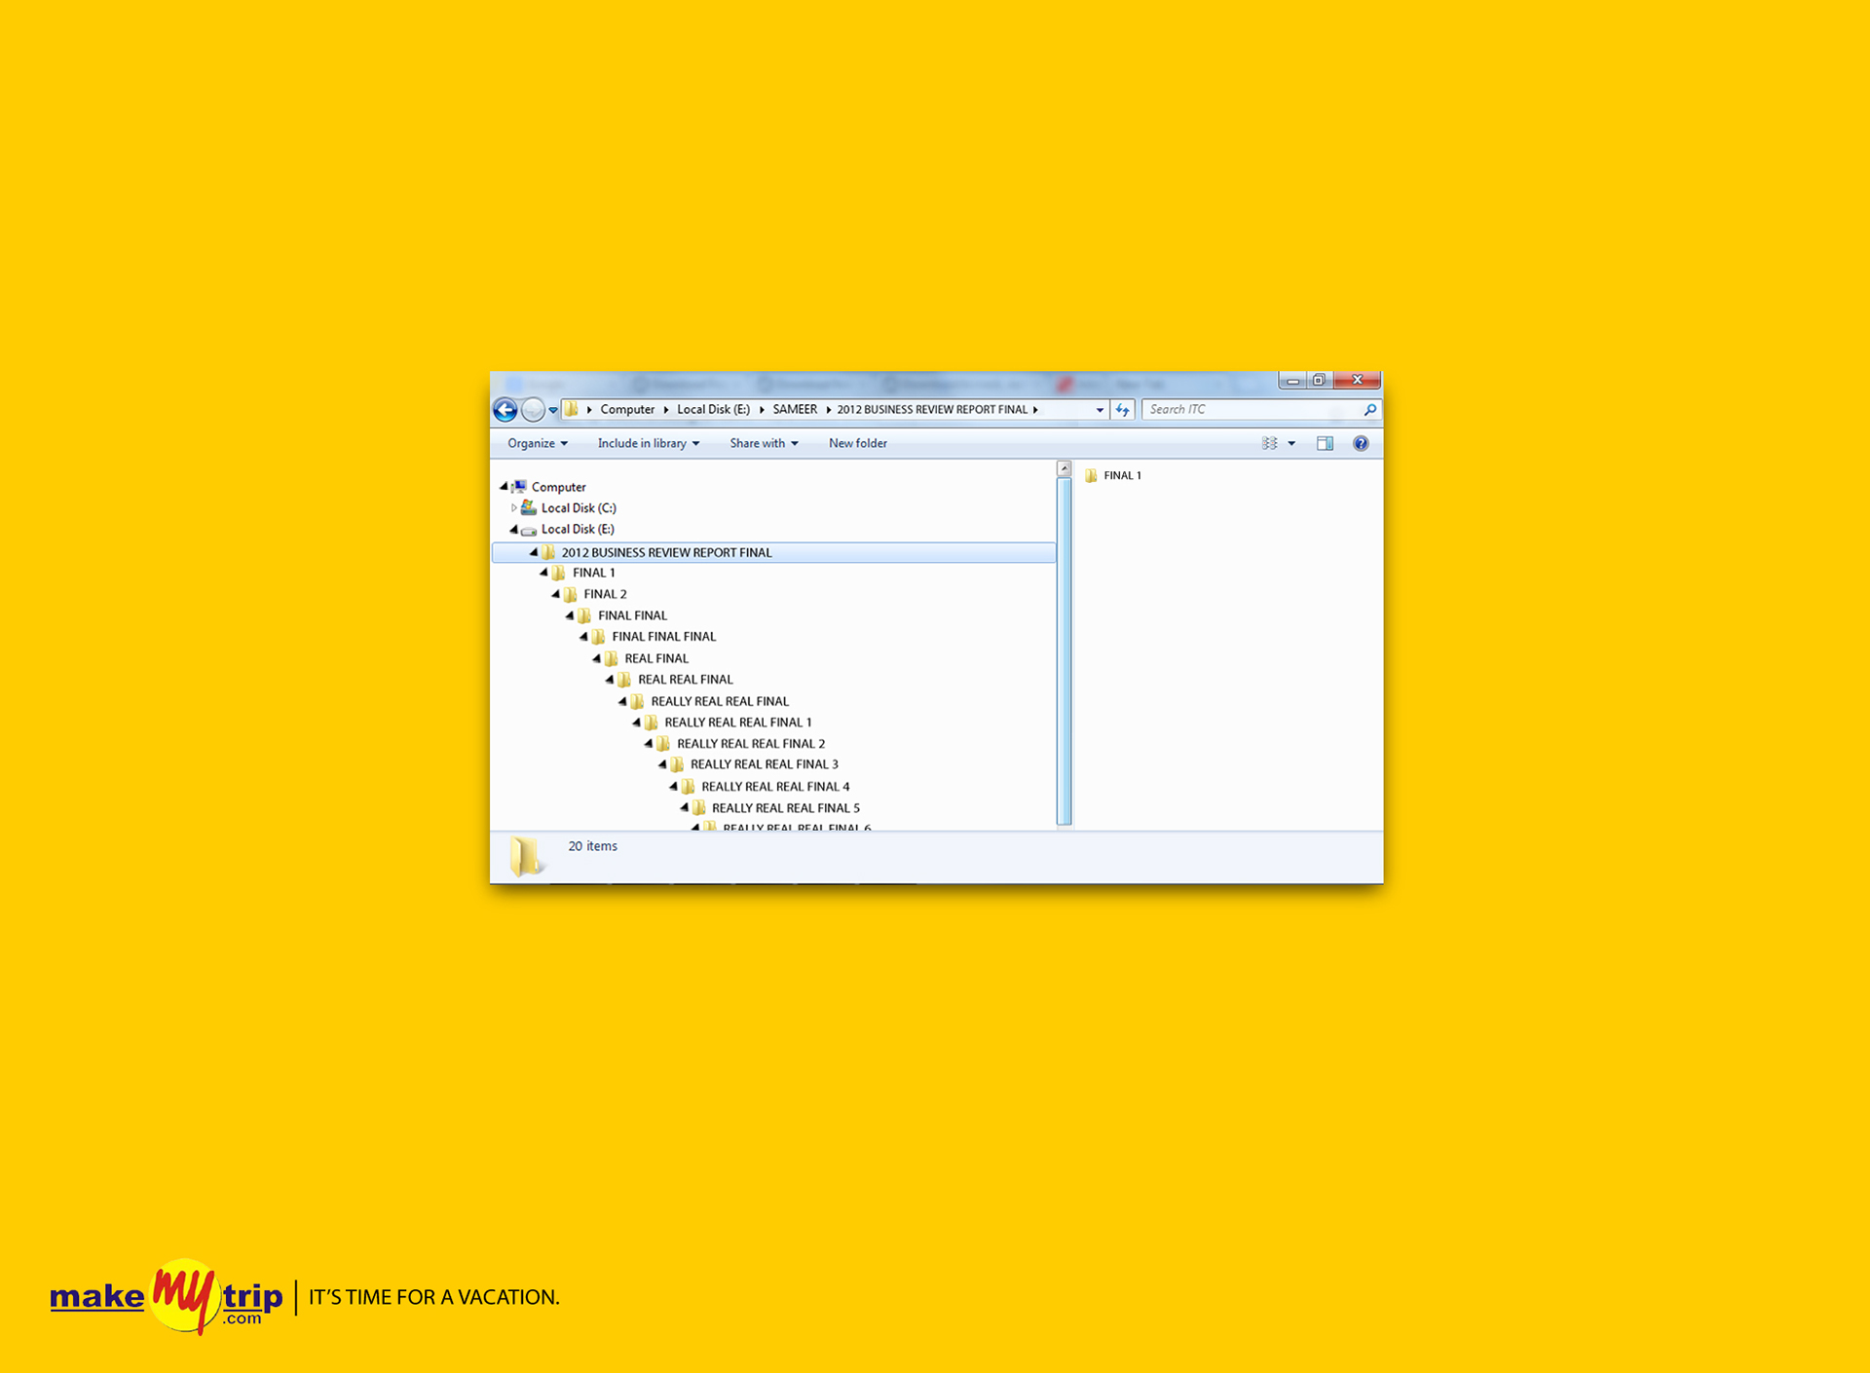The height and width of the screenshot is (1373, 1870).
Task: Open Help with the blue question mark
Action: [x=1361, y=444]
